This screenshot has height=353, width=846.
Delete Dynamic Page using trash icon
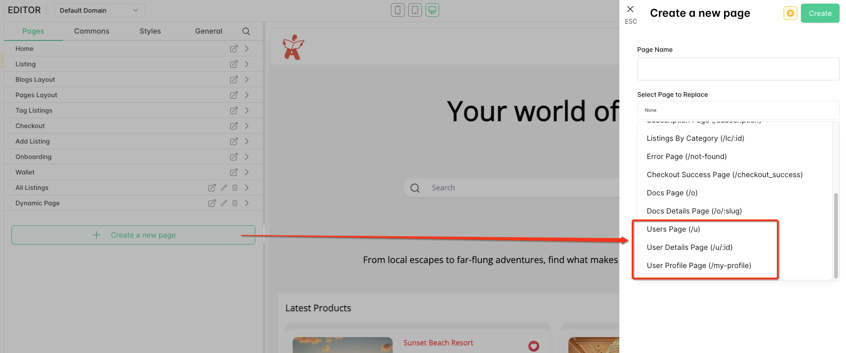pyautogui.click(x=235, y=203)
